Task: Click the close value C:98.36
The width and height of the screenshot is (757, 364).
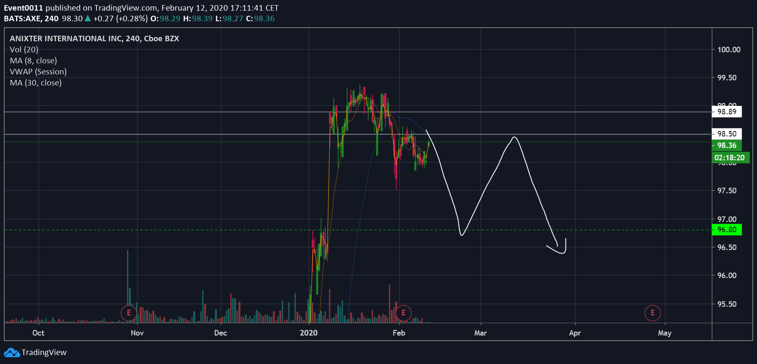Action: pos(260,19)
